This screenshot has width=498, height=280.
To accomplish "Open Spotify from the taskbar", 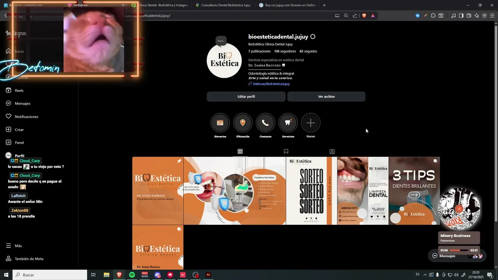I will [x=132, y=275].
